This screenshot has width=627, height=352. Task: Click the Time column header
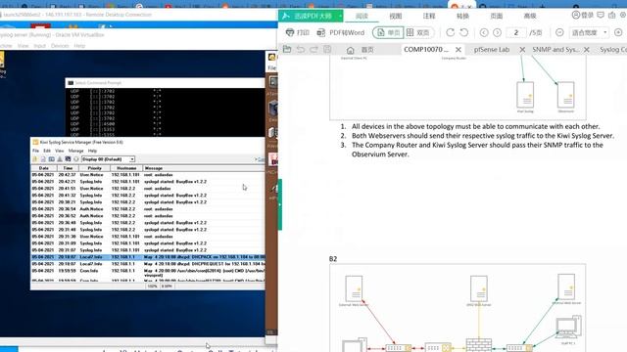click(68, 168)
